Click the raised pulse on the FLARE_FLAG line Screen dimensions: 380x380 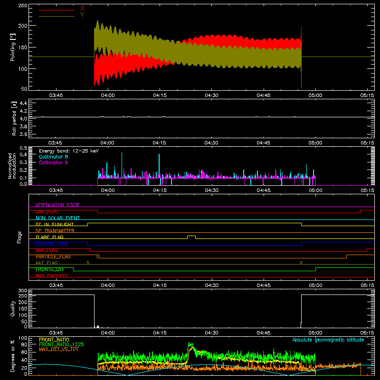coord(191,236)
